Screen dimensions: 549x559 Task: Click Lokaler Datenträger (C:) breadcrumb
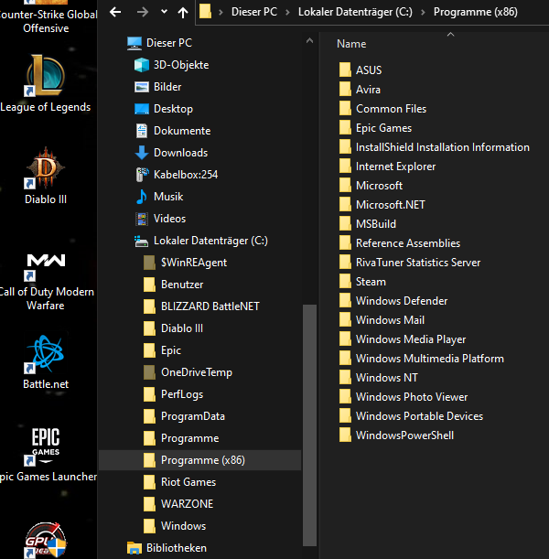(355, 12)
